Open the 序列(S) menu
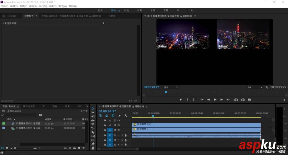 click(33, 6)
